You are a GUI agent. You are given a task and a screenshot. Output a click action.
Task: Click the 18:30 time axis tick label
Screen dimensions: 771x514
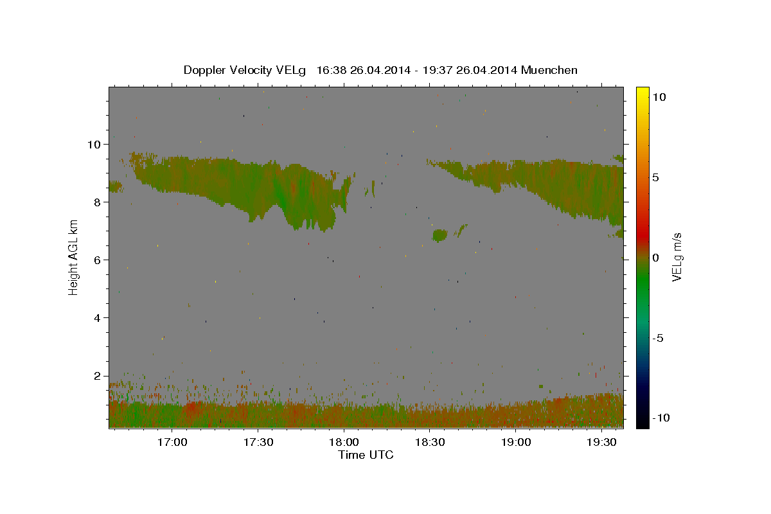pyautogui.click(x=430, y=443)
